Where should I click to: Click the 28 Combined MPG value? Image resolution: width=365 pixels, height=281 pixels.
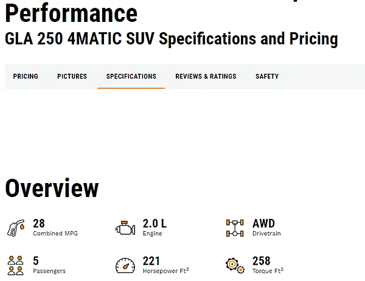tap(39, 224)
